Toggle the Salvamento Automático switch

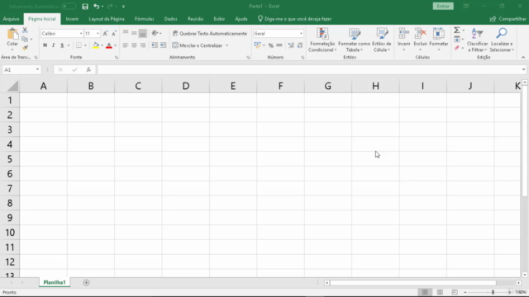click(x=69, y=7)
